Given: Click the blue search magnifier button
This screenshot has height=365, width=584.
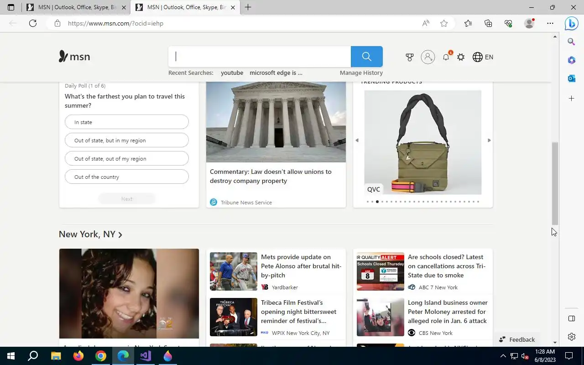Looking at the screenshot, I should [x=366, y=57].
